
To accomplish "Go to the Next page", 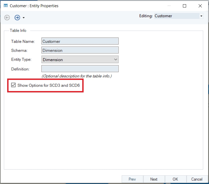I will 154,179.
